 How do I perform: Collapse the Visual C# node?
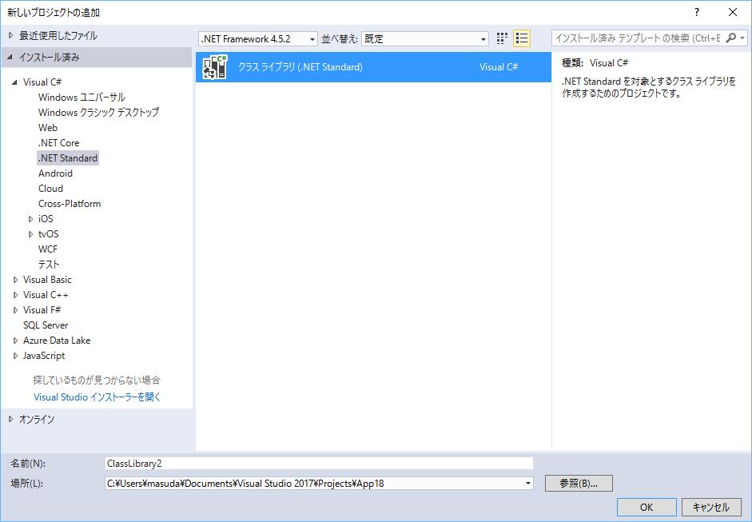point(15,82)
